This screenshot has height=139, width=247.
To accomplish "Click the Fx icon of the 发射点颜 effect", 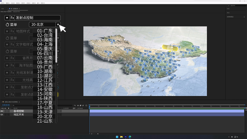I will click(12, 94).
